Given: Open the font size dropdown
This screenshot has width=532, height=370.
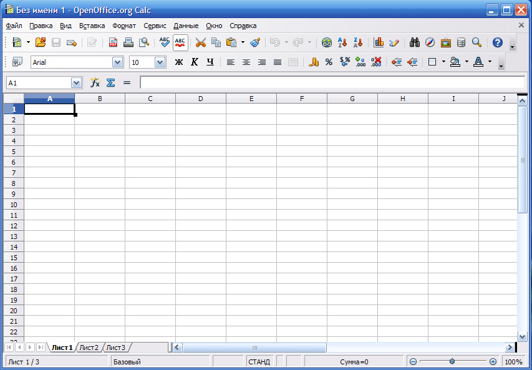Looking at the screenshot, I should pyautogui.click(x=160, y=62).
